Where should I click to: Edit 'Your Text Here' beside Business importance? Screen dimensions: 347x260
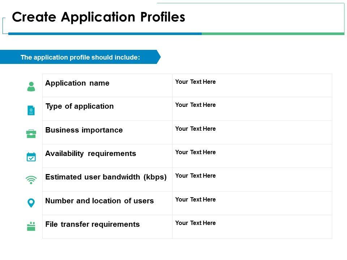point(196,129)
